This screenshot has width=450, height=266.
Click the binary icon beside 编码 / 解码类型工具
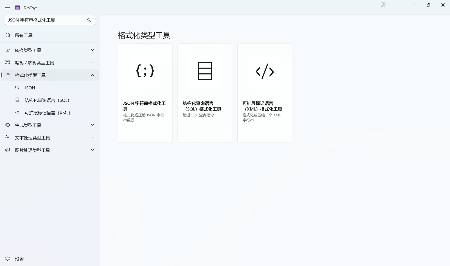8,62
